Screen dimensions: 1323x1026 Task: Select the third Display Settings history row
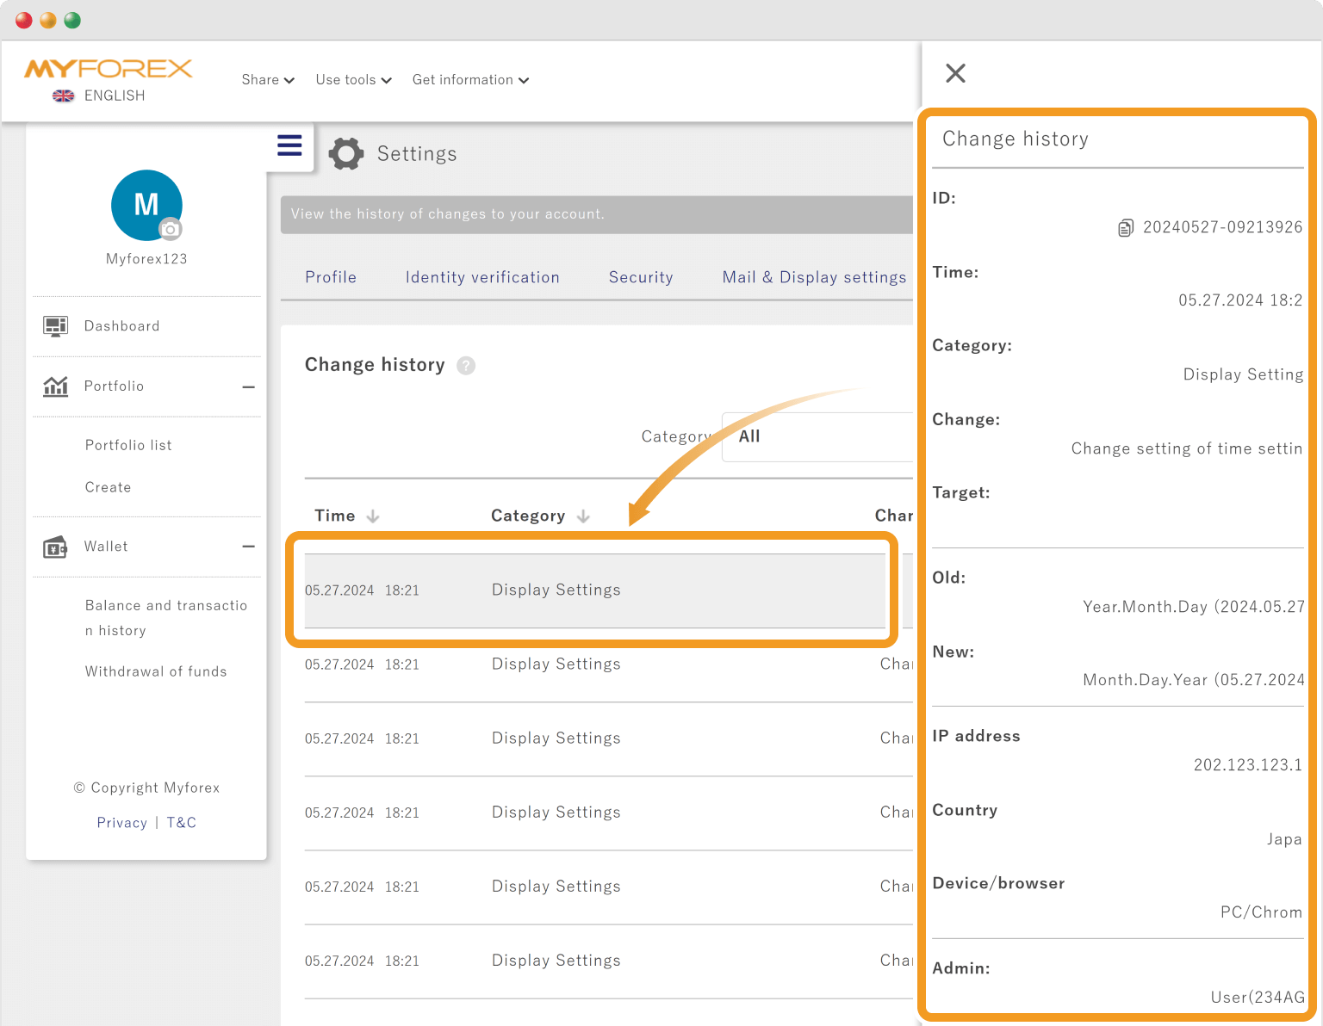[x=609, y=739]
